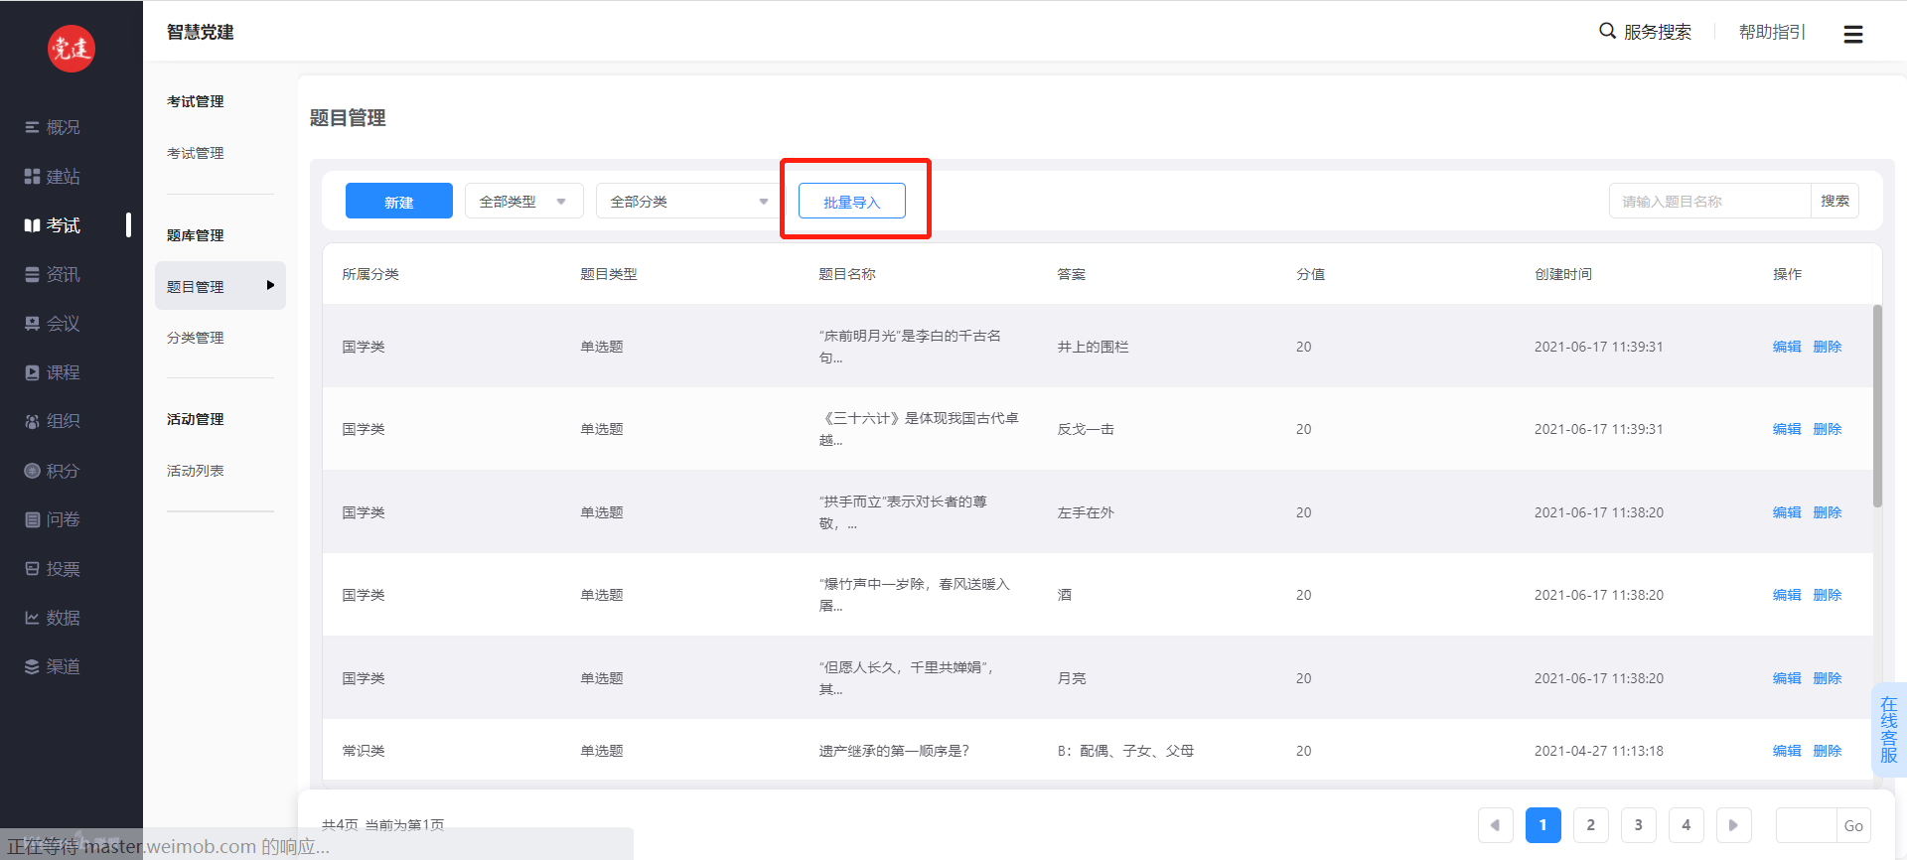This screenshot has height=860, width=1907.
Task: Click the 服务搜索 magnifier icon
Action: (x=1606, y=31)
